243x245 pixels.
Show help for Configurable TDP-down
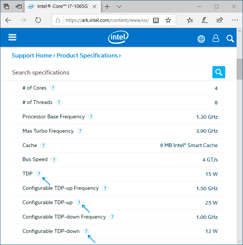[86, 231]
